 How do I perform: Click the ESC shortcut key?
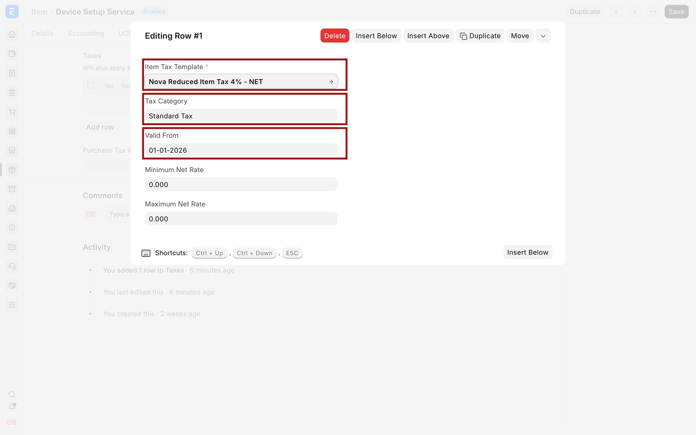pyautogui.click(x=292, y=253)
